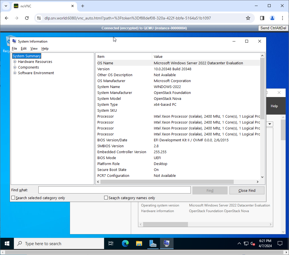Screen dimensions: 289x255
Task: Open the Help menu in System Information
Action: tap(45, 49)
